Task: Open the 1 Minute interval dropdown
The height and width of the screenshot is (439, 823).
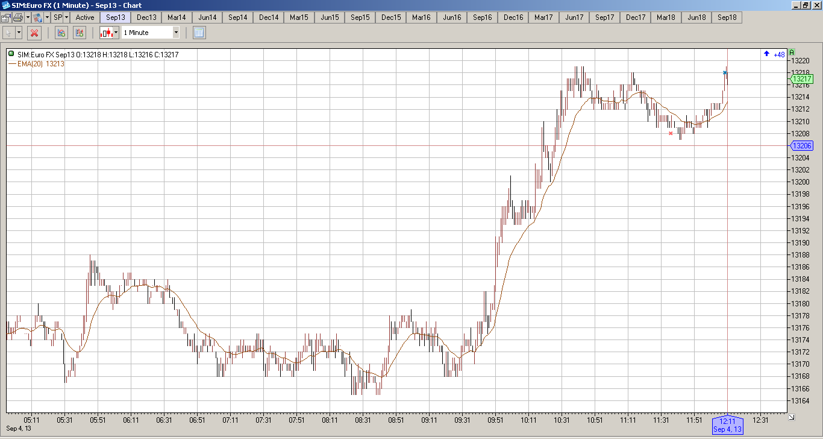Action: [151, 33]
